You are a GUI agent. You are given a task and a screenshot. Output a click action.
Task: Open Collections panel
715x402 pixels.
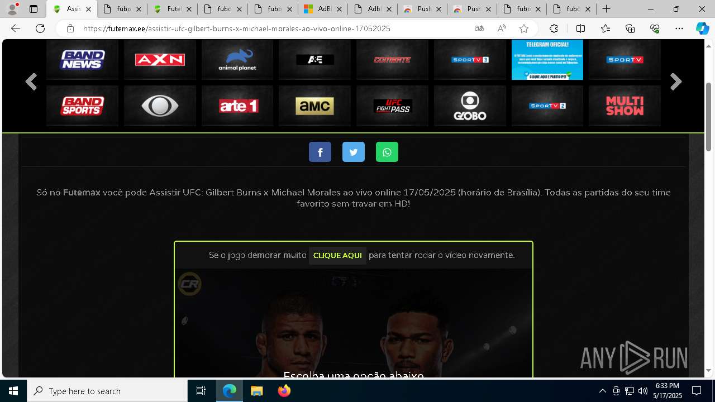click(x=630, y=28)
